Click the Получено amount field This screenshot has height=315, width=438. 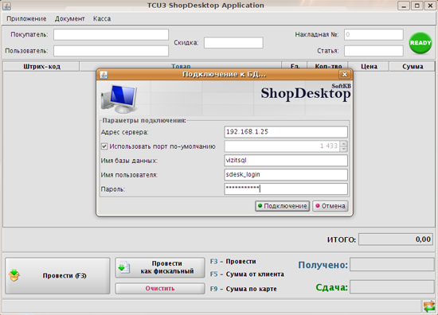click(x=392, y=265)
